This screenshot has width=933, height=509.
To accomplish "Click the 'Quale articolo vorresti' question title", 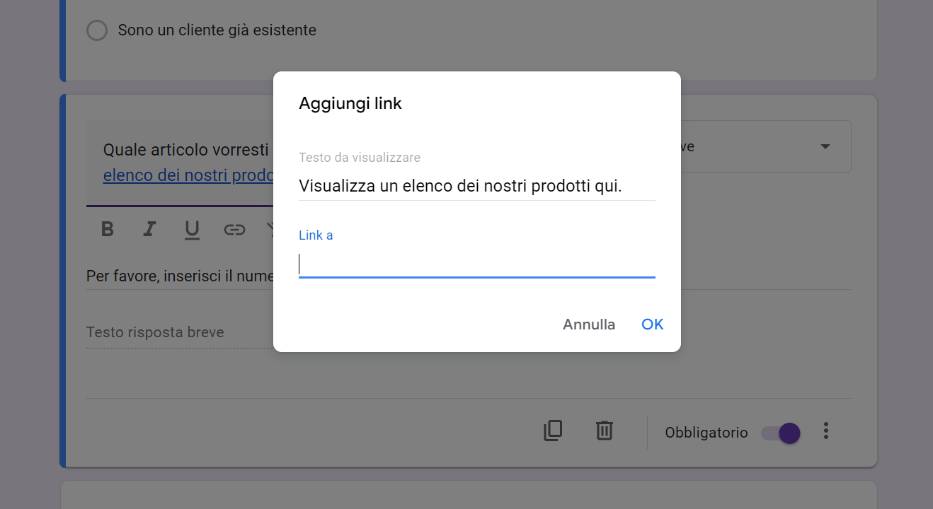I will 185,150.
